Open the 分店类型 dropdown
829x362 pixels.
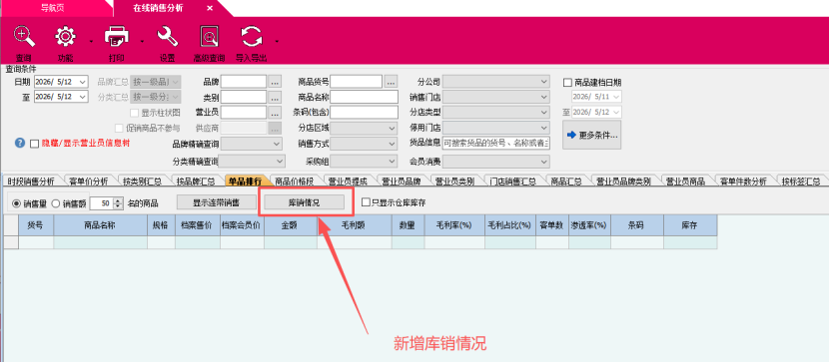point(544,113)
